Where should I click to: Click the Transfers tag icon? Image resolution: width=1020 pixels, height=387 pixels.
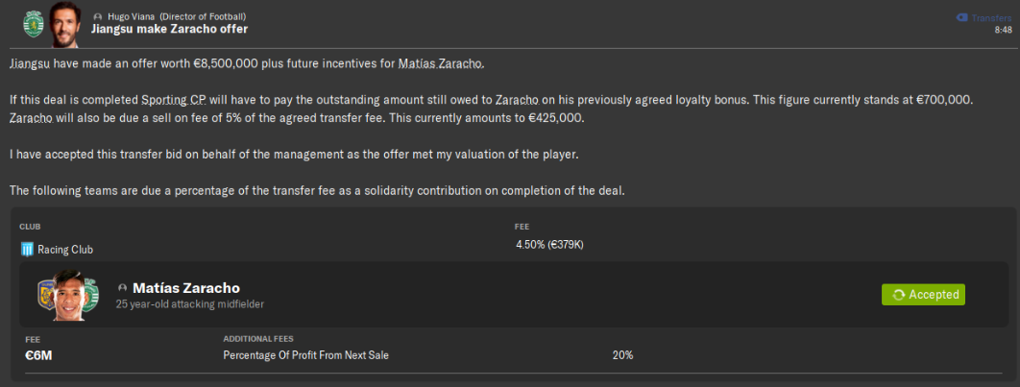(961, 17)
